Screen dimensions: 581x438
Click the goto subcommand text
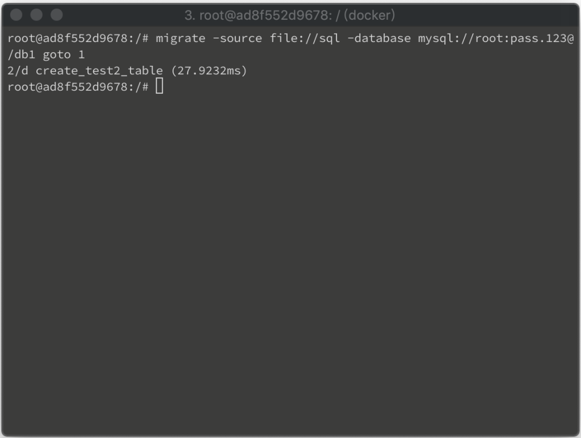[57, 55]
